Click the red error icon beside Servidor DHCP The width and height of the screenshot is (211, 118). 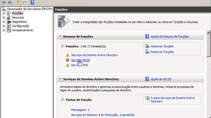click(x=67, y=60)
